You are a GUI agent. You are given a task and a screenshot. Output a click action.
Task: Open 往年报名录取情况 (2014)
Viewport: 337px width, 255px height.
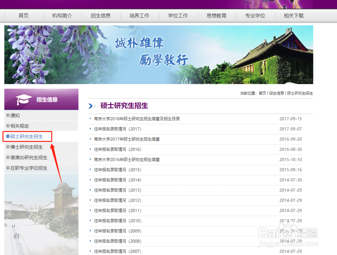(x=118, y=180)
